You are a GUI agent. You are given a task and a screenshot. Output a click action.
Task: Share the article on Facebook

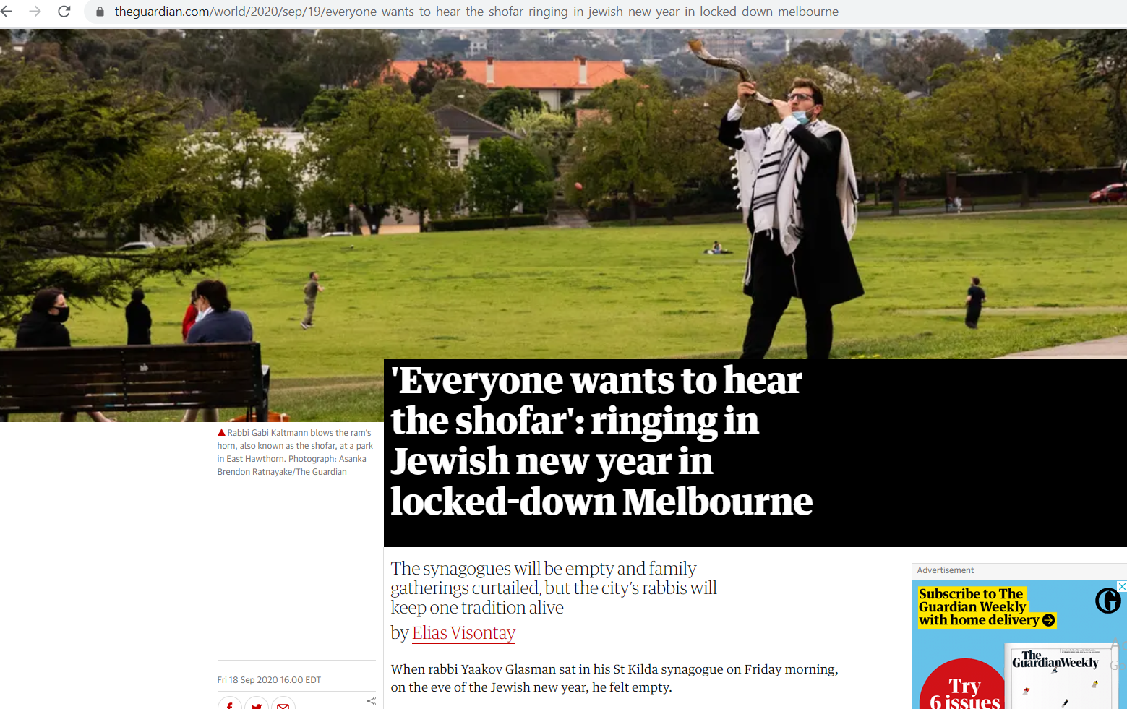[229, 705]
